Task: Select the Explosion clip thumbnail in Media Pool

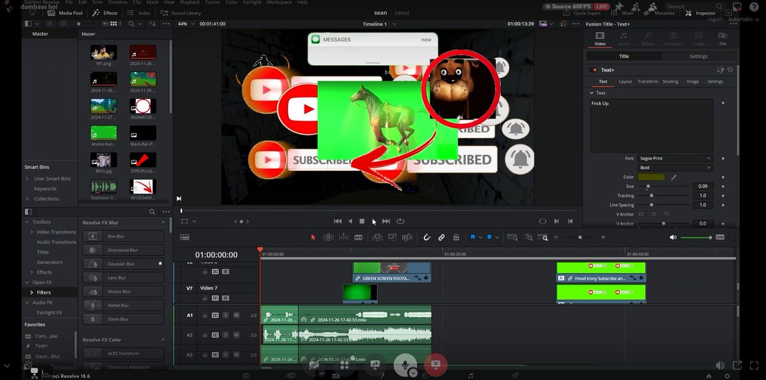Action: tap(103, 187)
